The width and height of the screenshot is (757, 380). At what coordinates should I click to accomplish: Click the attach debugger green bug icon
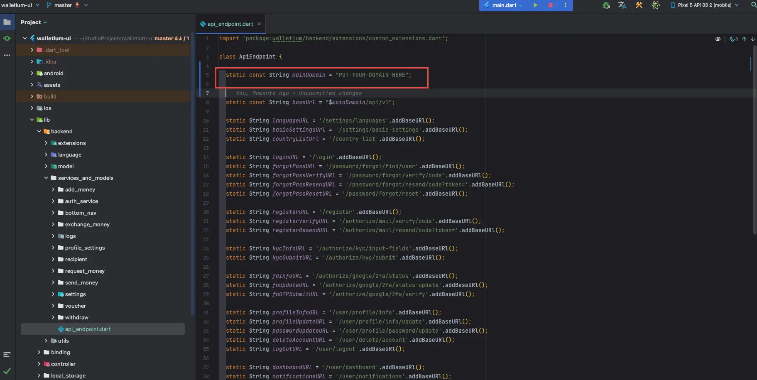pyautogui.click(x=606, y=5)
